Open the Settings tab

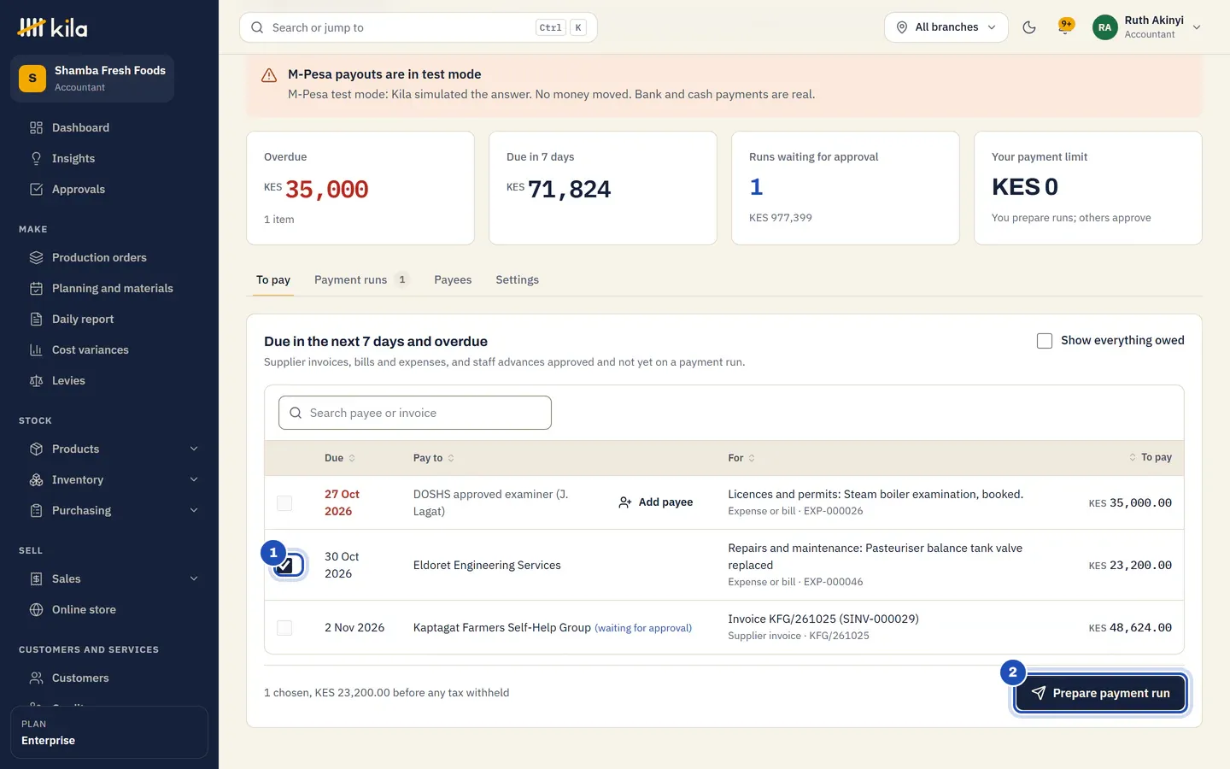point(518,280)
